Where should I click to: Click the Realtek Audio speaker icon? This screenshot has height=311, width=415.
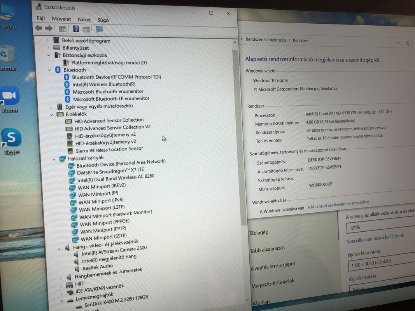pos(77,269)
